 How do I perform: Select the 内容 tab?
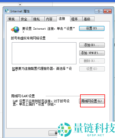(x=51, y=19)
